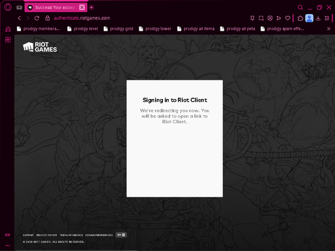Viewport: 335px width, 251px height.
Task: Open the Support footer link
Action: (28, 235)
